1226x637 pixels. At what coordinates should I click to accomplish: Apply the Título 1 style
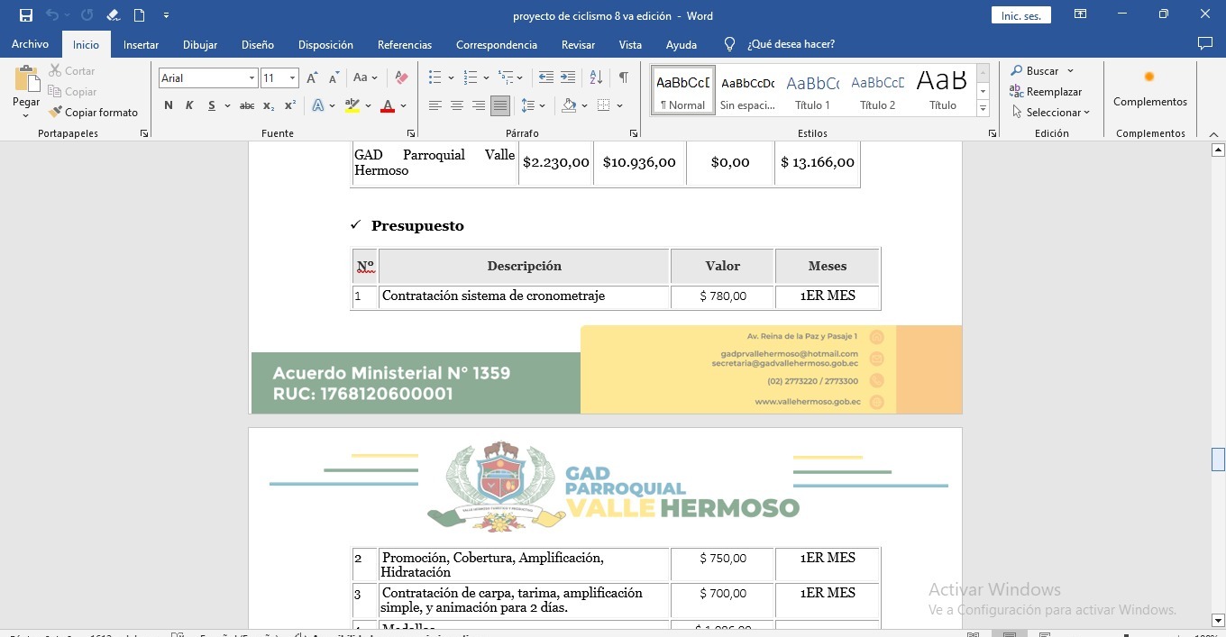(x=812, y=92)
